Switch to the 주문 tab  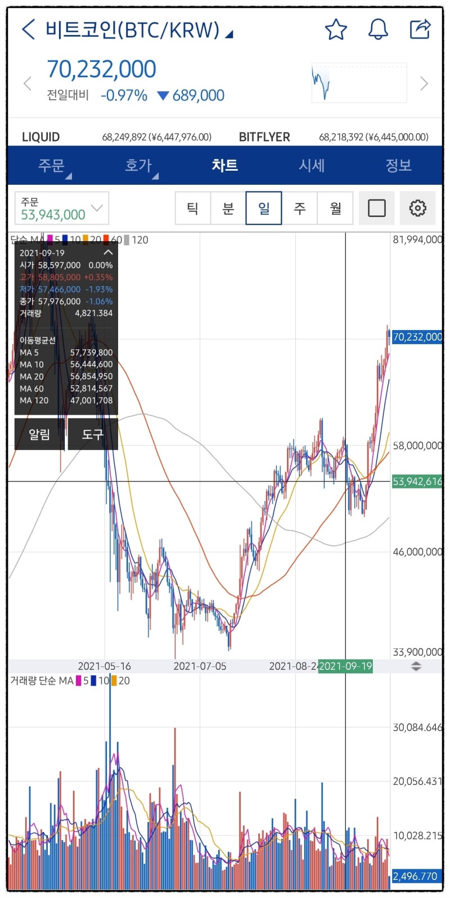51,166
